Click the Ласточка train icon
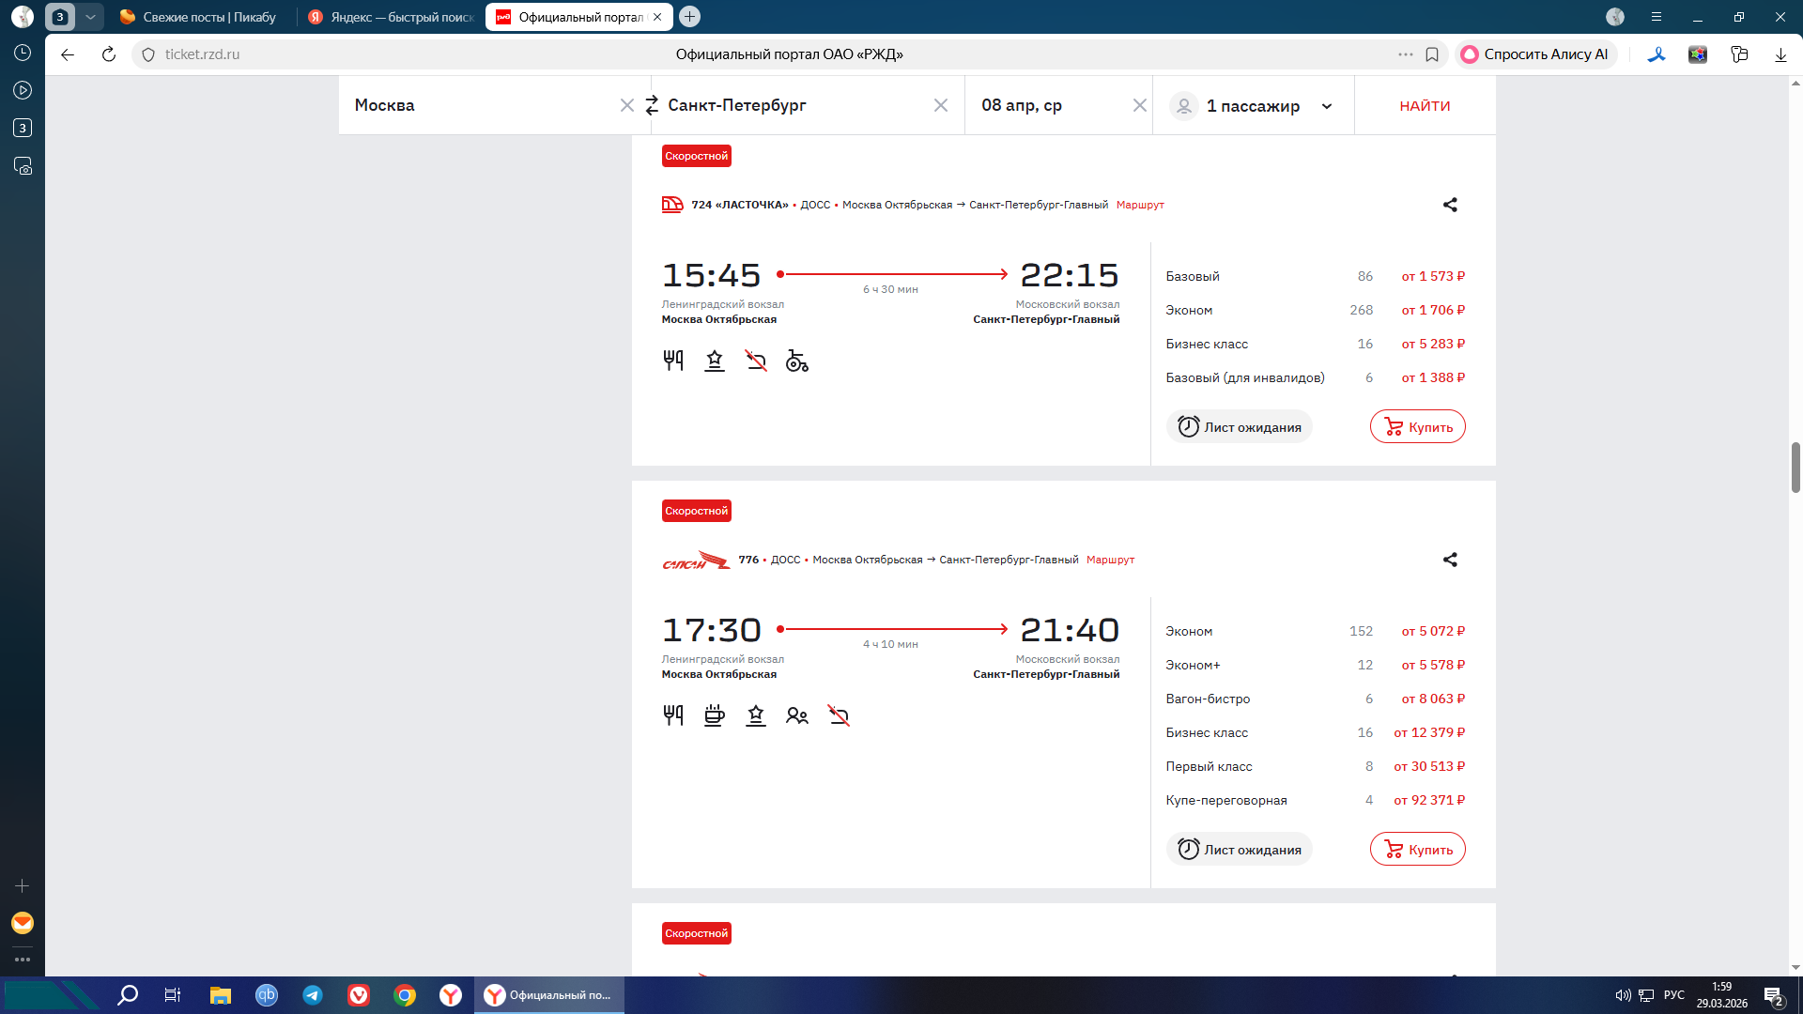 pos(672,205)
